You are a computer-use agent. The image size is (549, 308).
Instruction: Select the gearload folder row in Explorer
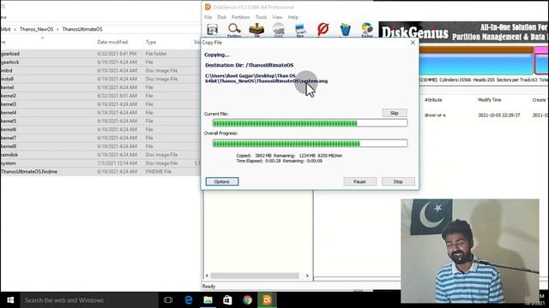coord(100,54)
